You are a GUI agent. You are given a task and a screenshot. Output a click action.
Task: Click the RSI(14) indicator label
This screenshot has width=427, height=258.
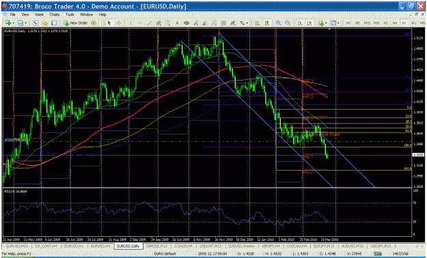pos(16,192)
